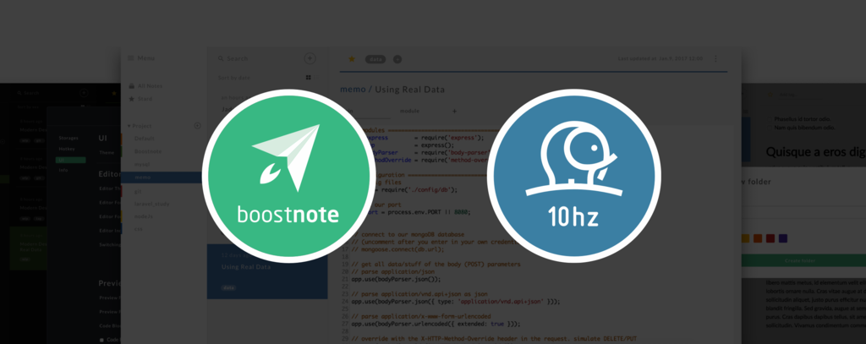866x344 pixels.
Task: Switch to grid view layout icon
Action: point(309,78)
